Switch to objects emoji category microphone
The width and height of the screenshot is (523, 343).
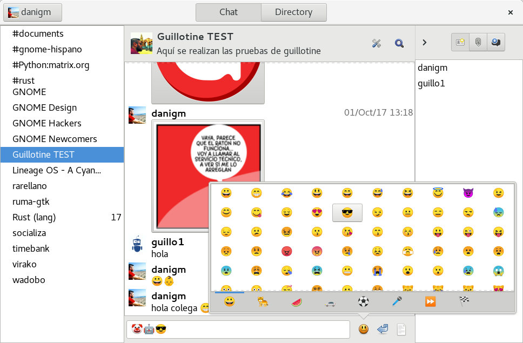(397, 301)
